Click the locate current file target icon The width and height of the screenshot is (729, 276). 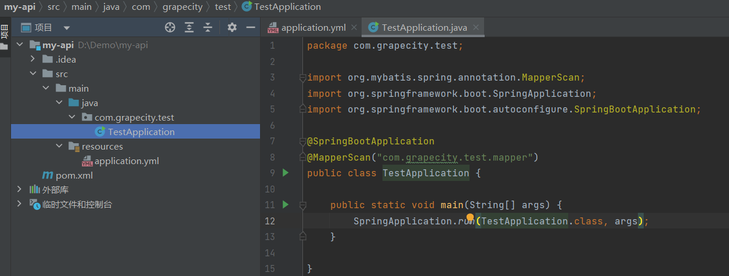click(169, 27)
